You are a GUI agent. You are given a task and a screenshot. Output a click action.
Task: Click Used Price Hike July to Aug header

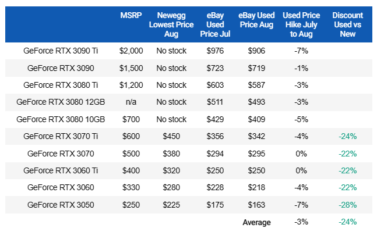pos(301,24)
